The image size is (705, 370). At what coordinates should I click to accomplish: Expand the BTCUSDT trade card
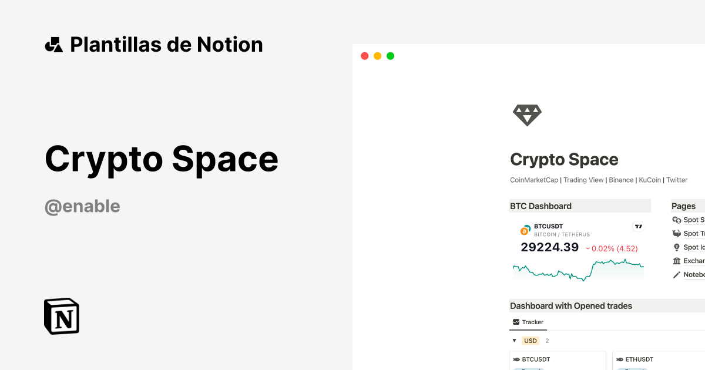[537, 359]
